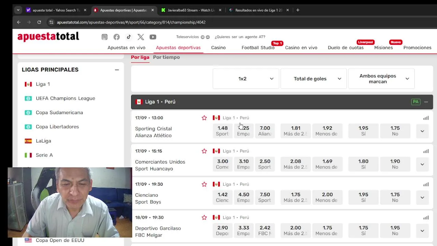Open the 1x2 market dropdown
Screen dimensions: 437x246
pyautogui.click(x=246, y=79)
